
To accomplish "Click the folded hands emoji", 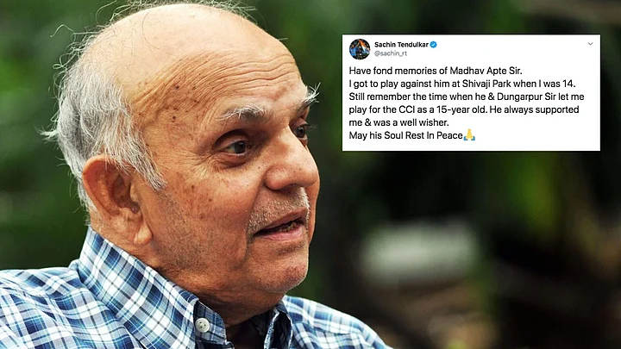I will [x=469, y=135].
